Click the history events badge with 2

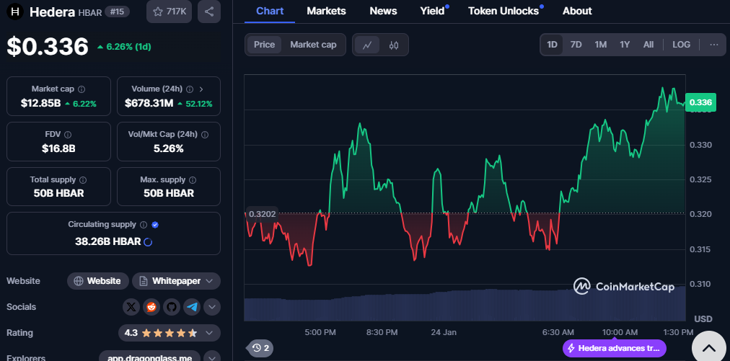(260, 347)
